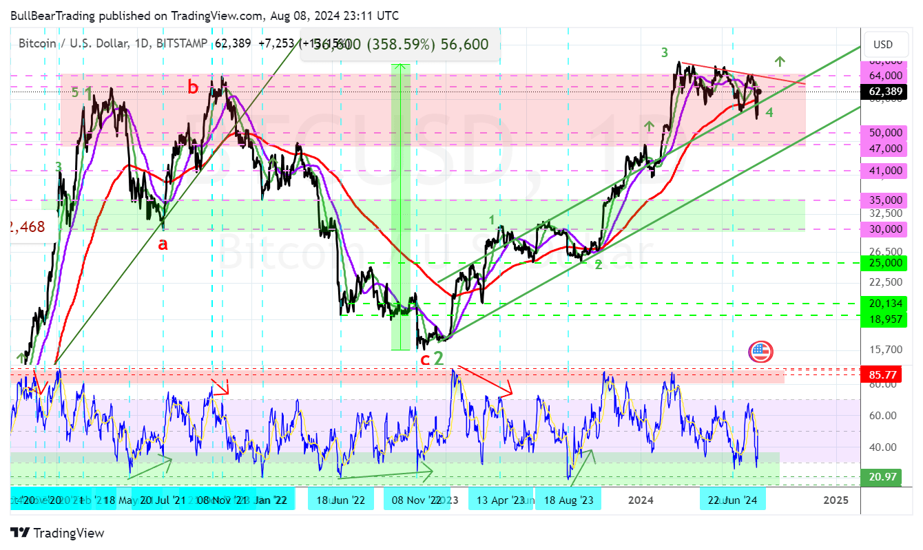Select the current price label 62,389 on the axis
Image resolution: width=923 pixels, height=550 pixels.
(x=885, y=91)
